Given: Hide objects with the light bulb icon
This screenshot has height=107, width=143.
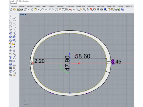Looking at the screenshot, I should pos(84,10).
